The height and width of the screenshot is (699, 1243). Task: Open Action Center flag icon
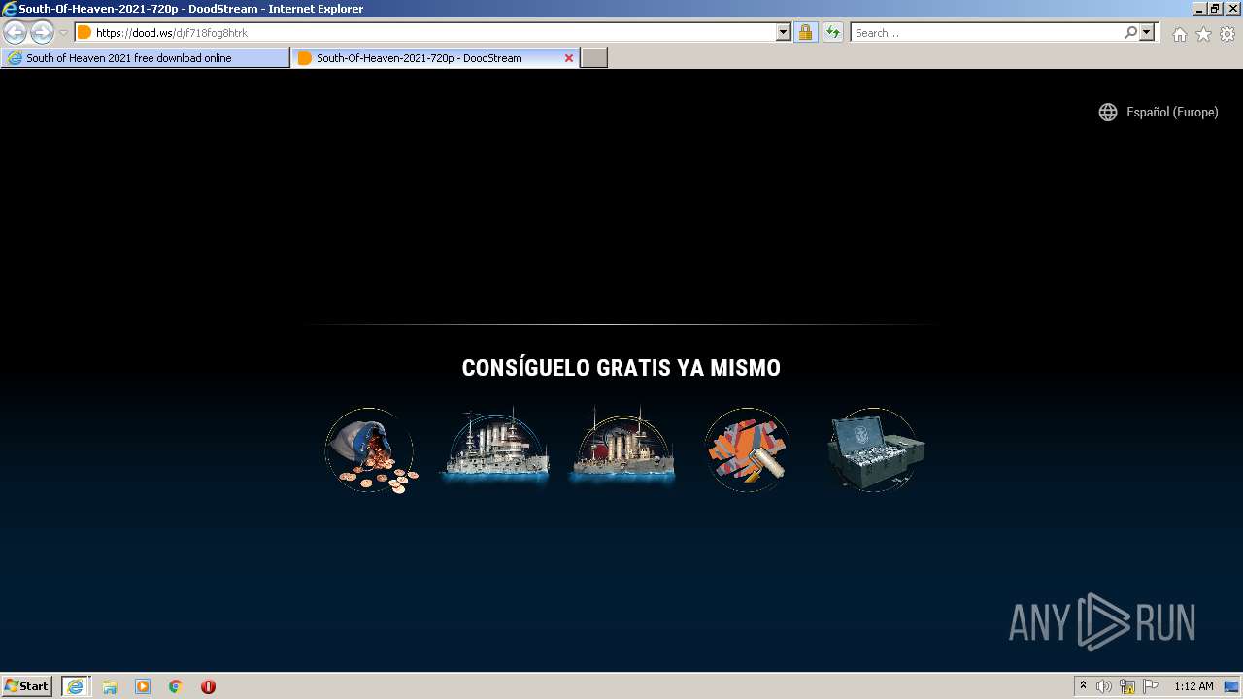[1151, 686]
